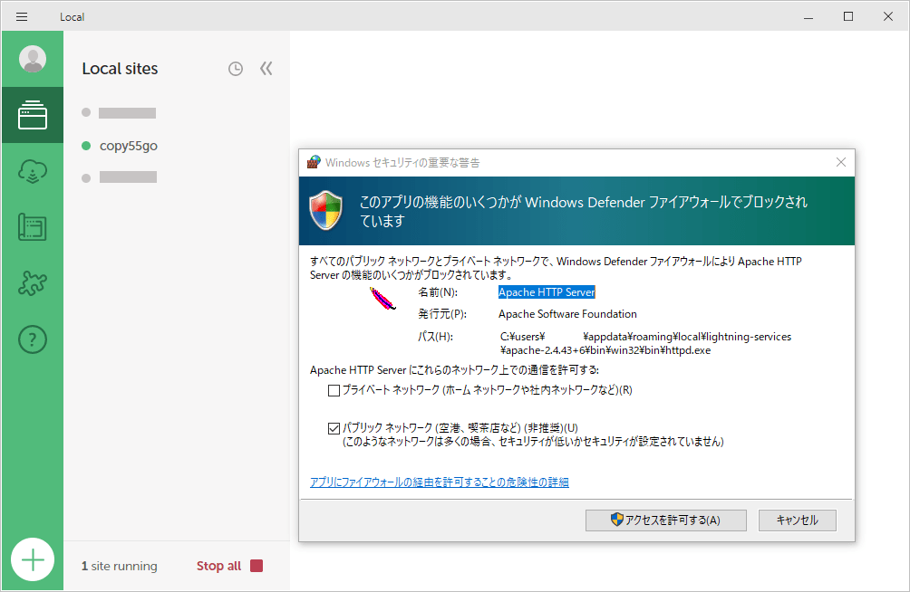Click the user avatar icon
This screenshot has width=910, height=592.
(33, 59)
